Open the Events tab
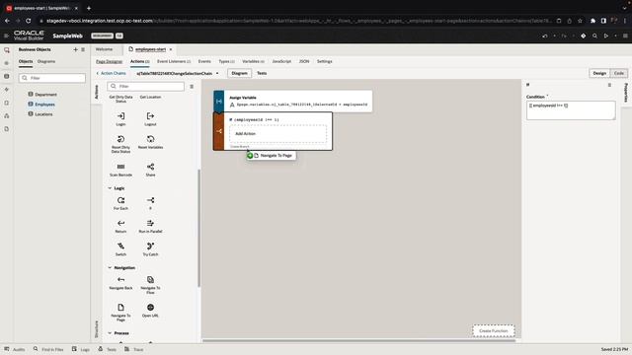The image size is (632, 355). pos(204,61)
